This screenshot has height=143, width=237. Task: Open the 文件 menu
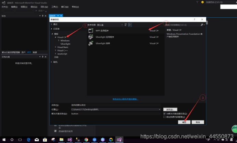click(5, 7)
